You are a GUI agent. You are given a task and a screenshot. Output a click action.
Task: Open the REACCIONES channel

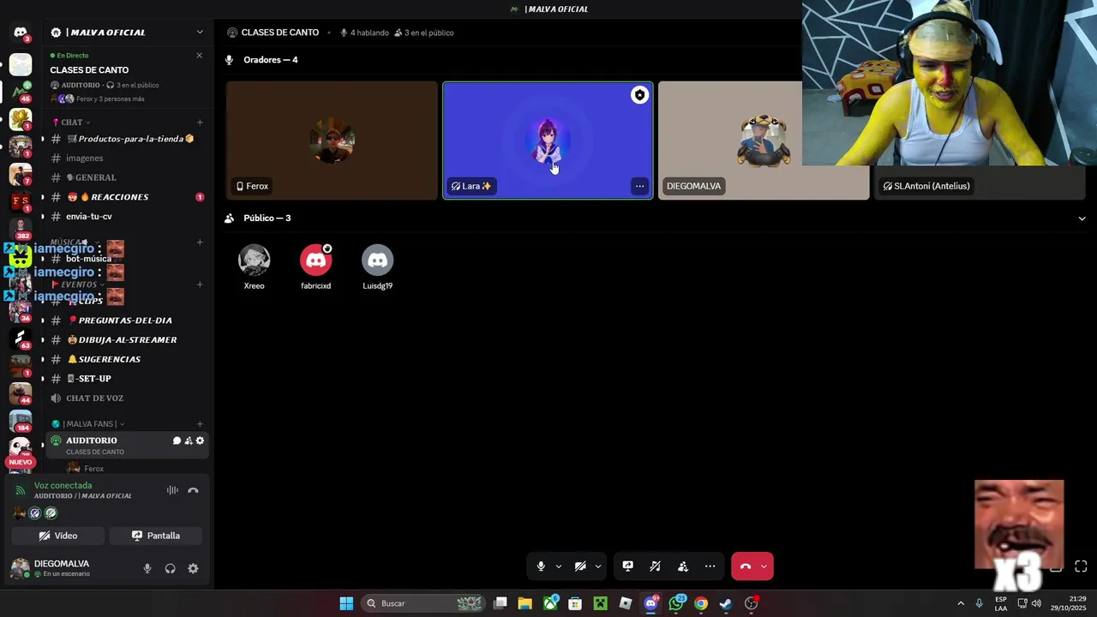(124, 197)
